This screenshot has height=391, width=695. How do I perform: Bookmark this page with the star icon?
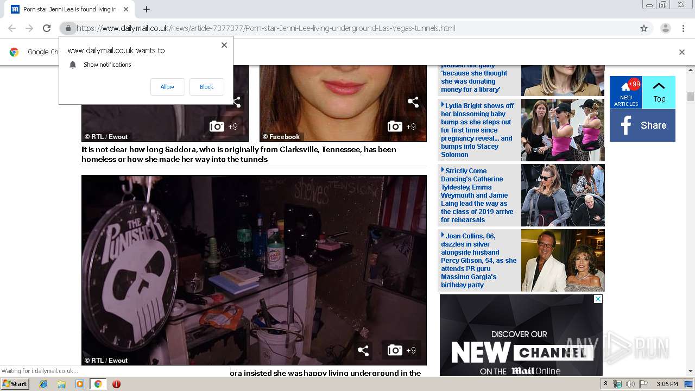pos(644,28)
